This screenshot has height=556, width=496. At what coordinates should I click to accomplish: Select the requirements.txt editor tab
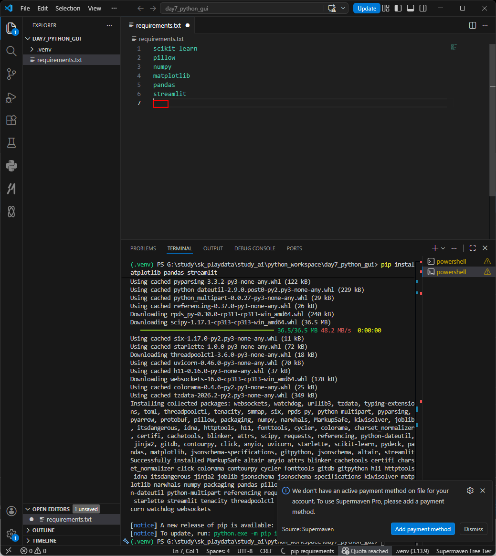(x=158, y=25)
